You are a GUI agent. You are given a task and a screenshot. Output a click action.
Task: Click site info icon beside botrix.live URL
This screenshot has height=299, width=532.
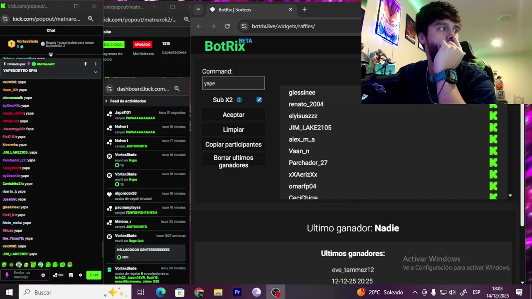click(x=244, y=26)
